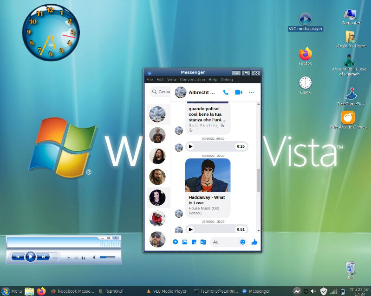Click the chat scrollbar down arrow

coord(258,231)
